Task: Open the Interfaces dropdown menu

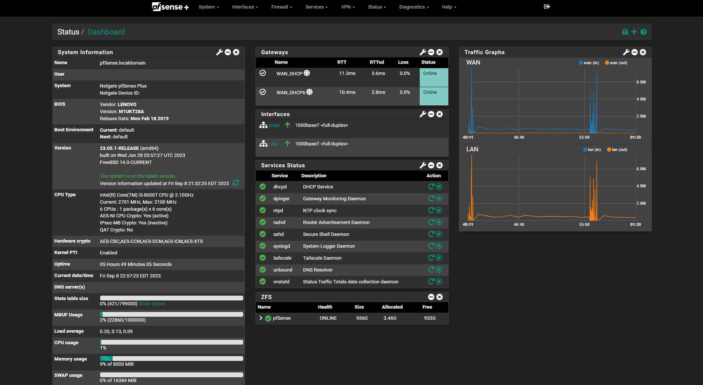Action: (245, 7)
